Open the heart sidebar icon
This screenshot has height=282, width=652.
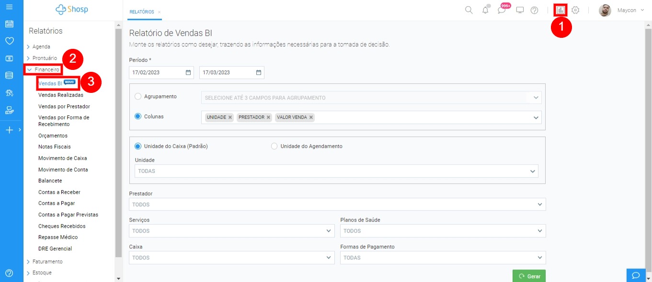pyautogui.click(x=9, y=41)
